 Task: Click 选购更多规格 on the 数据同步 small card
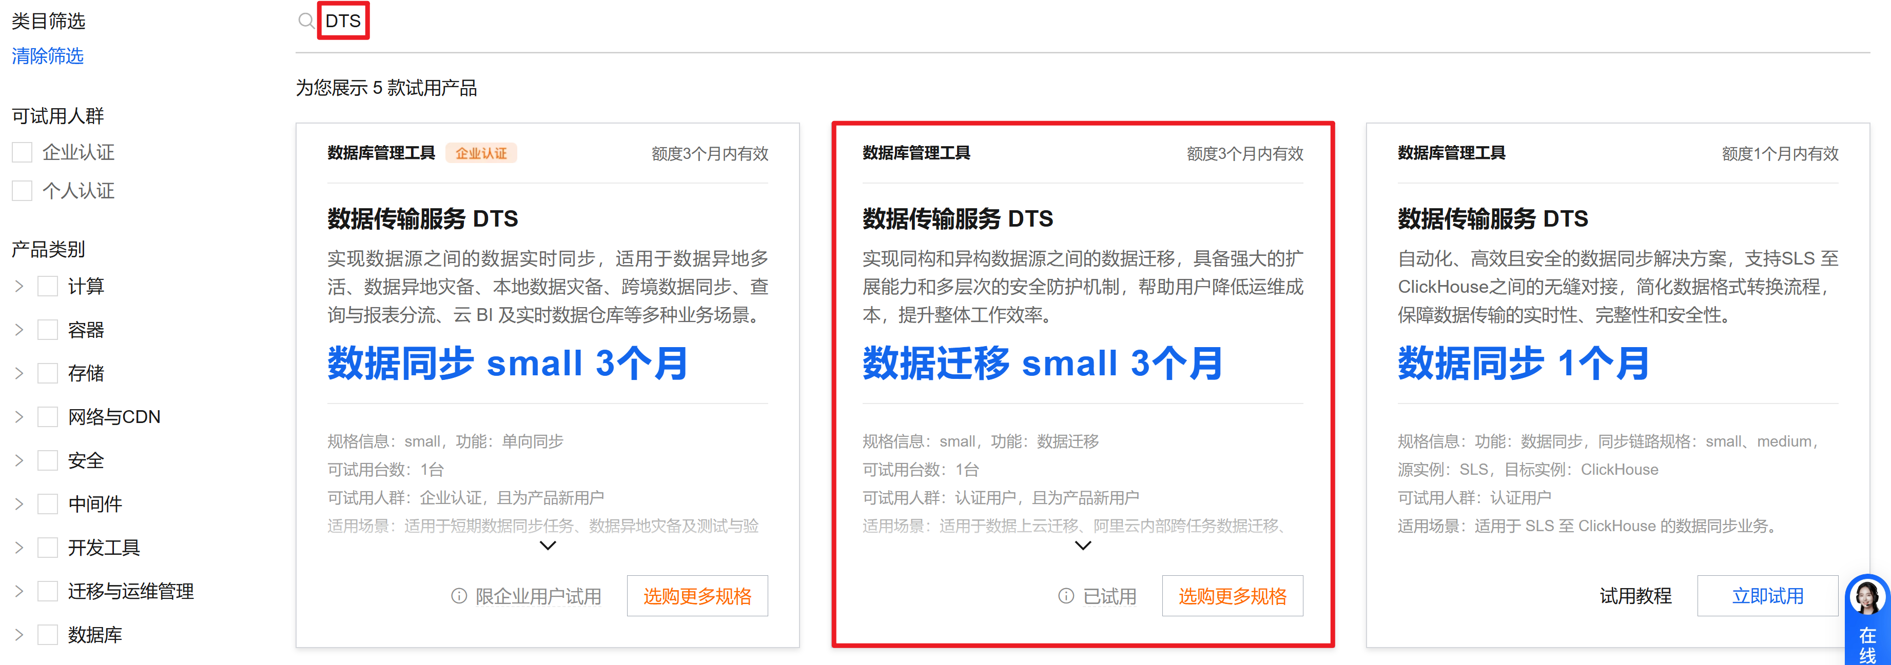[x=697, y=596]
